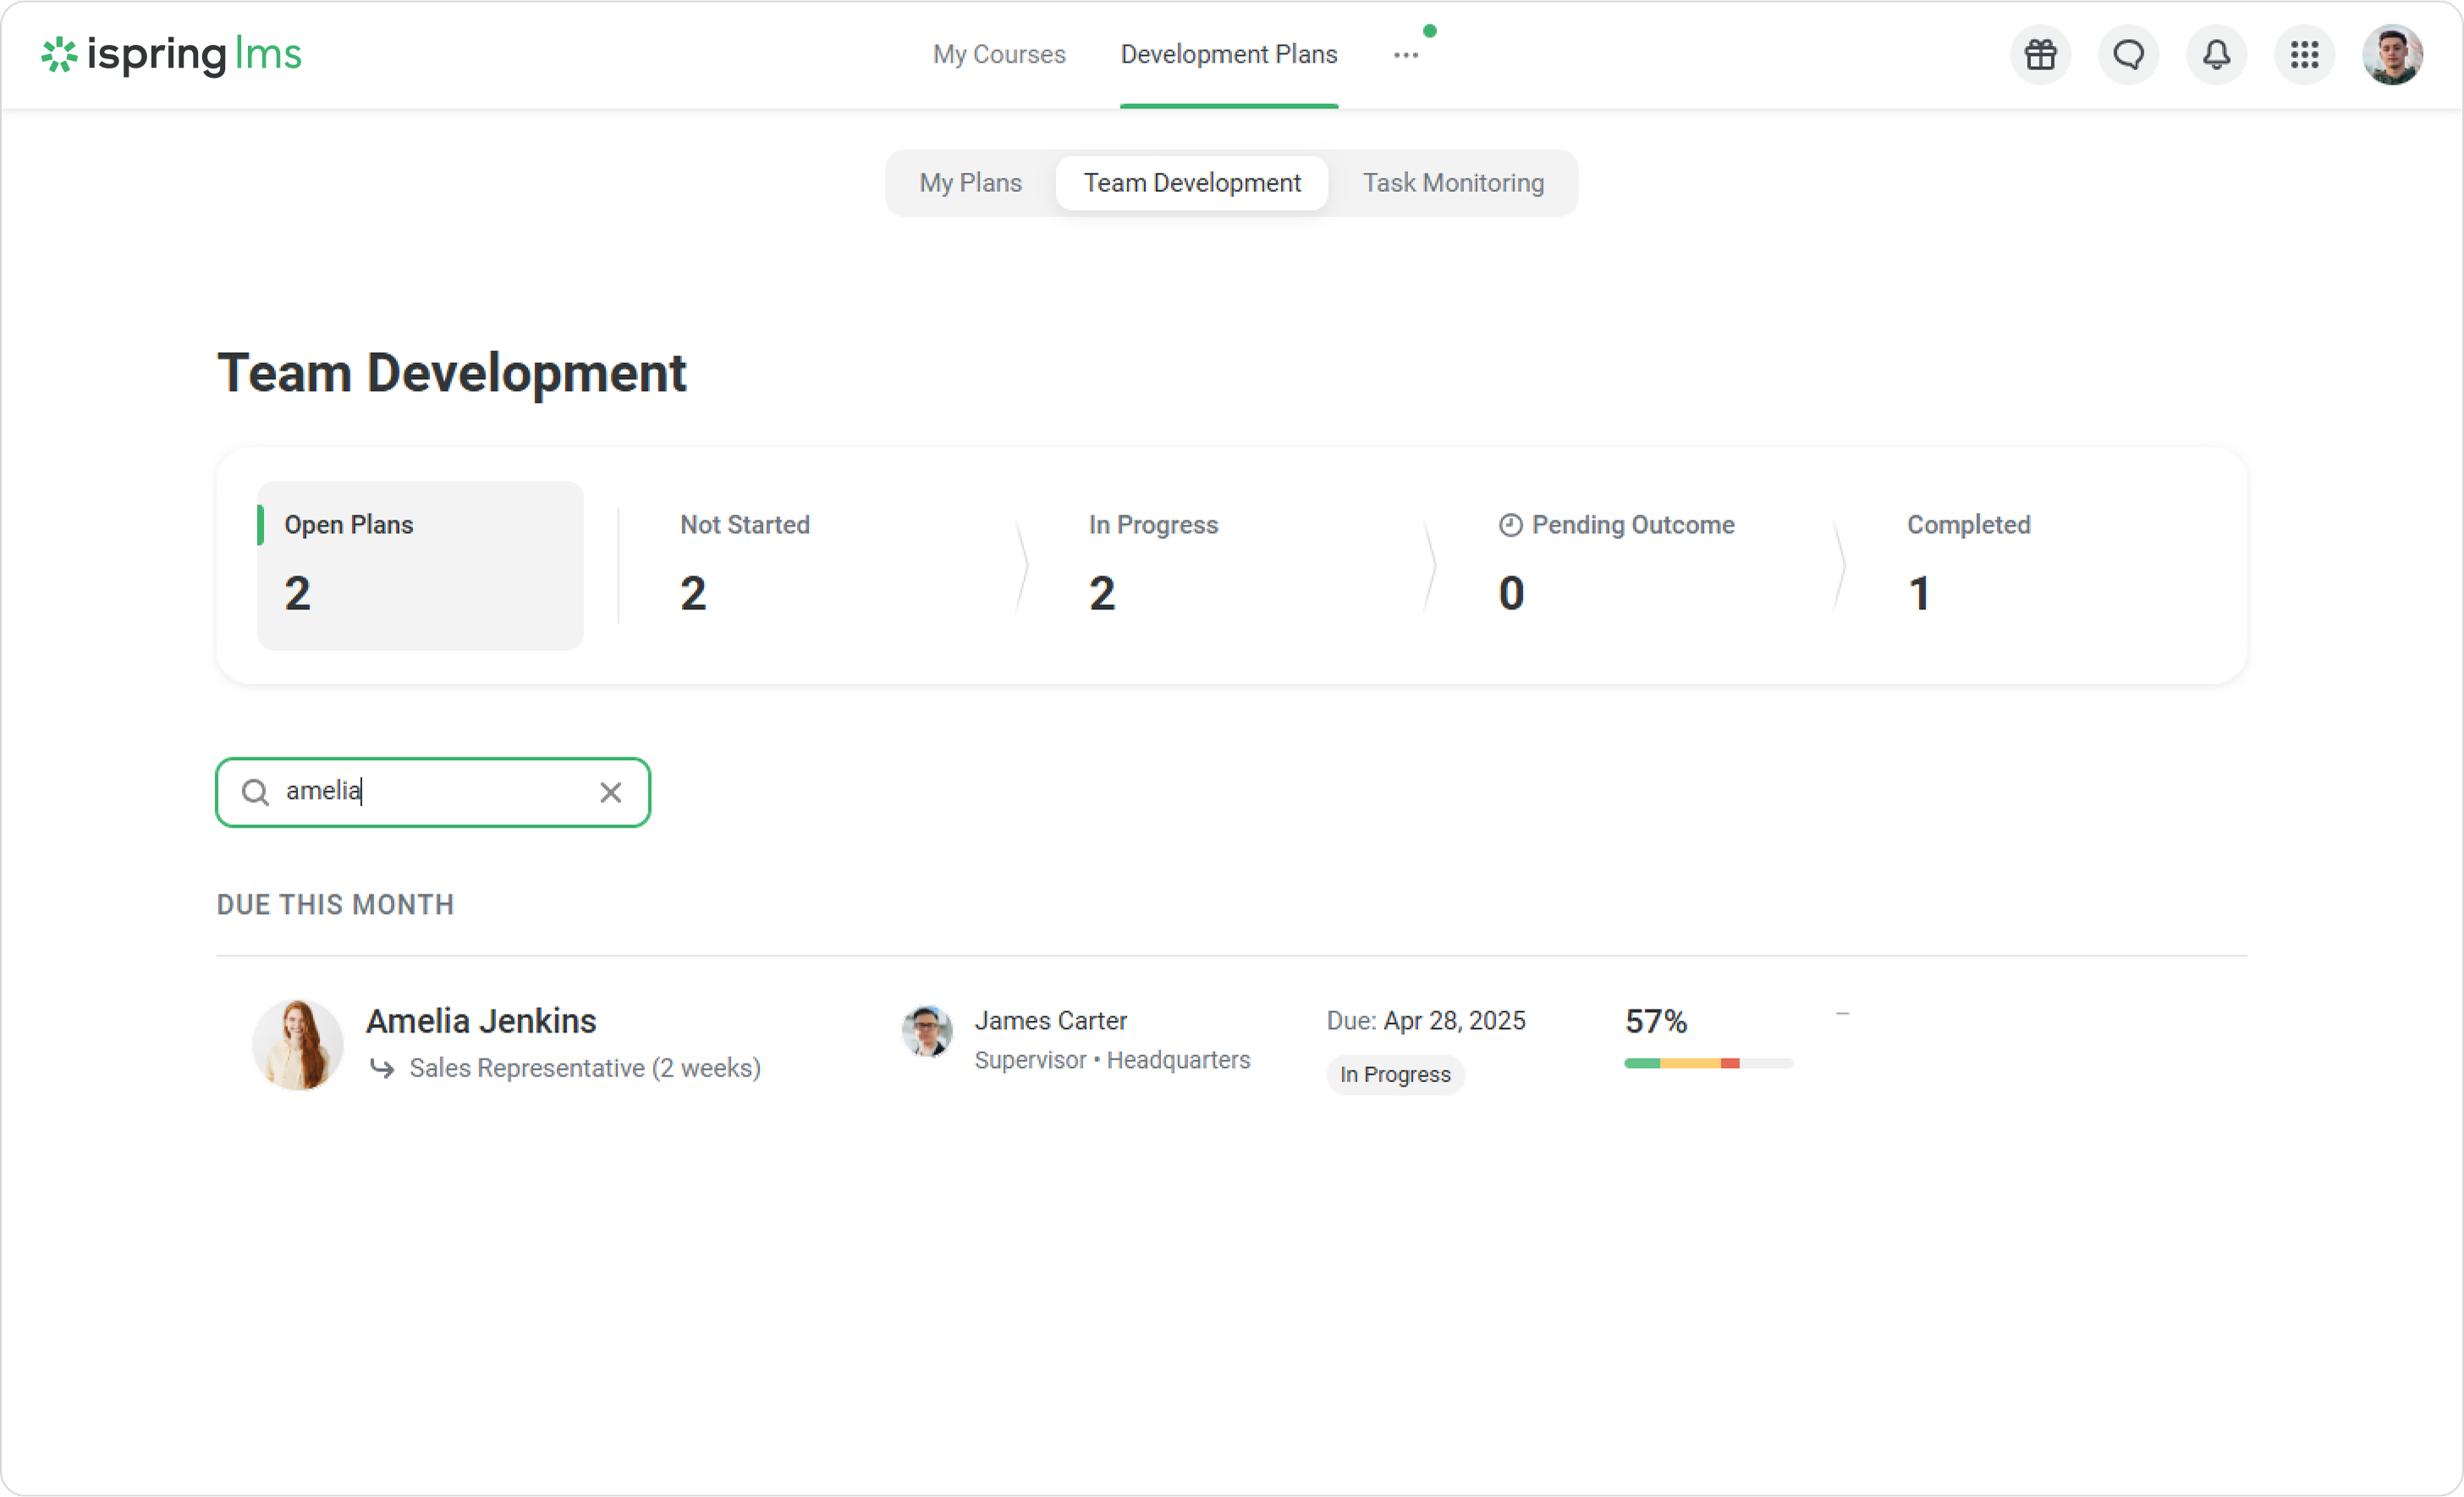Click the user profile avatar

[2391, 54]
